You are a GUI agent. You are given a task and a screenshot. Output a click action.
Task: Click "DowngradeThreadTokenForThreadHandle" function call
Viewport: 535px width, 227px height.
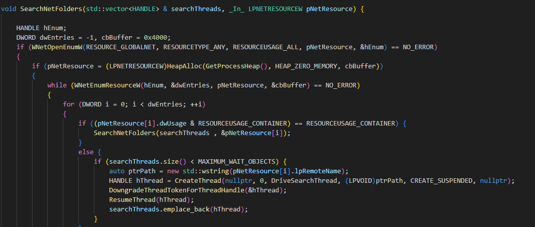(177, 190)
